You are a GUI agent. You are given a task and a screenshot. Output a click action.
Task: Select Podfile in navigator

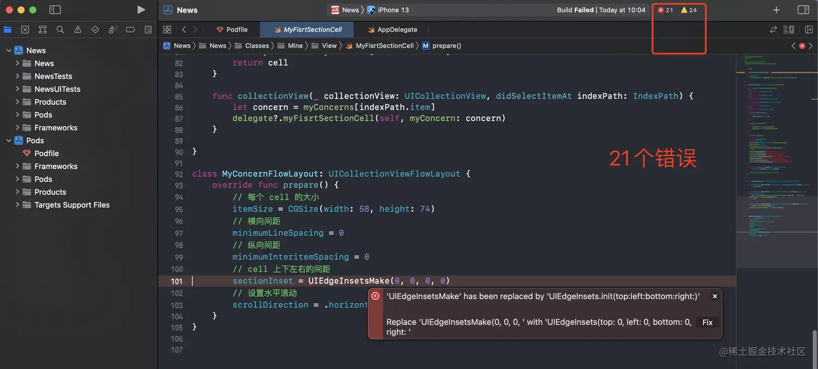pyautogui.click(x=47, y=153)
